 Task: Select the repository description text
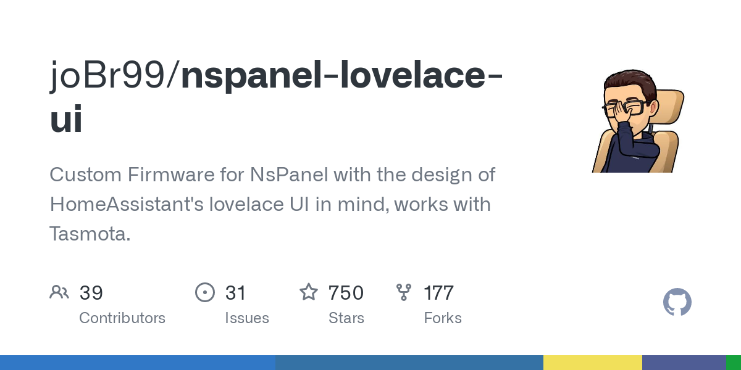272,204
